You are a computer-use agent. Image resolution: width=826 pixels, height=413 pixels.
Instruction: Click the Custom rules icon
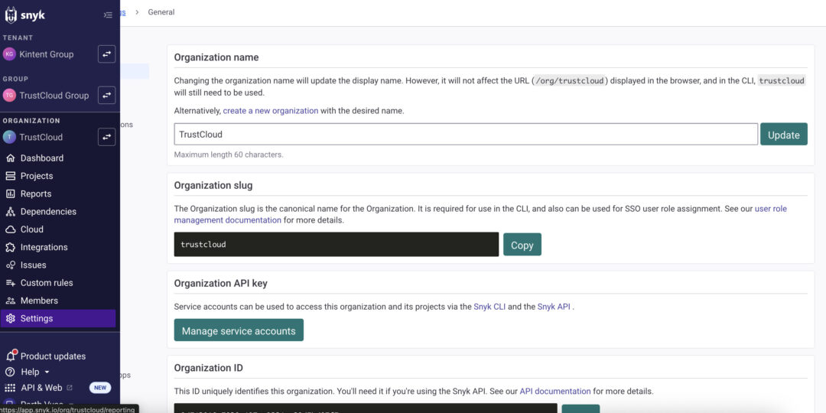11,283
